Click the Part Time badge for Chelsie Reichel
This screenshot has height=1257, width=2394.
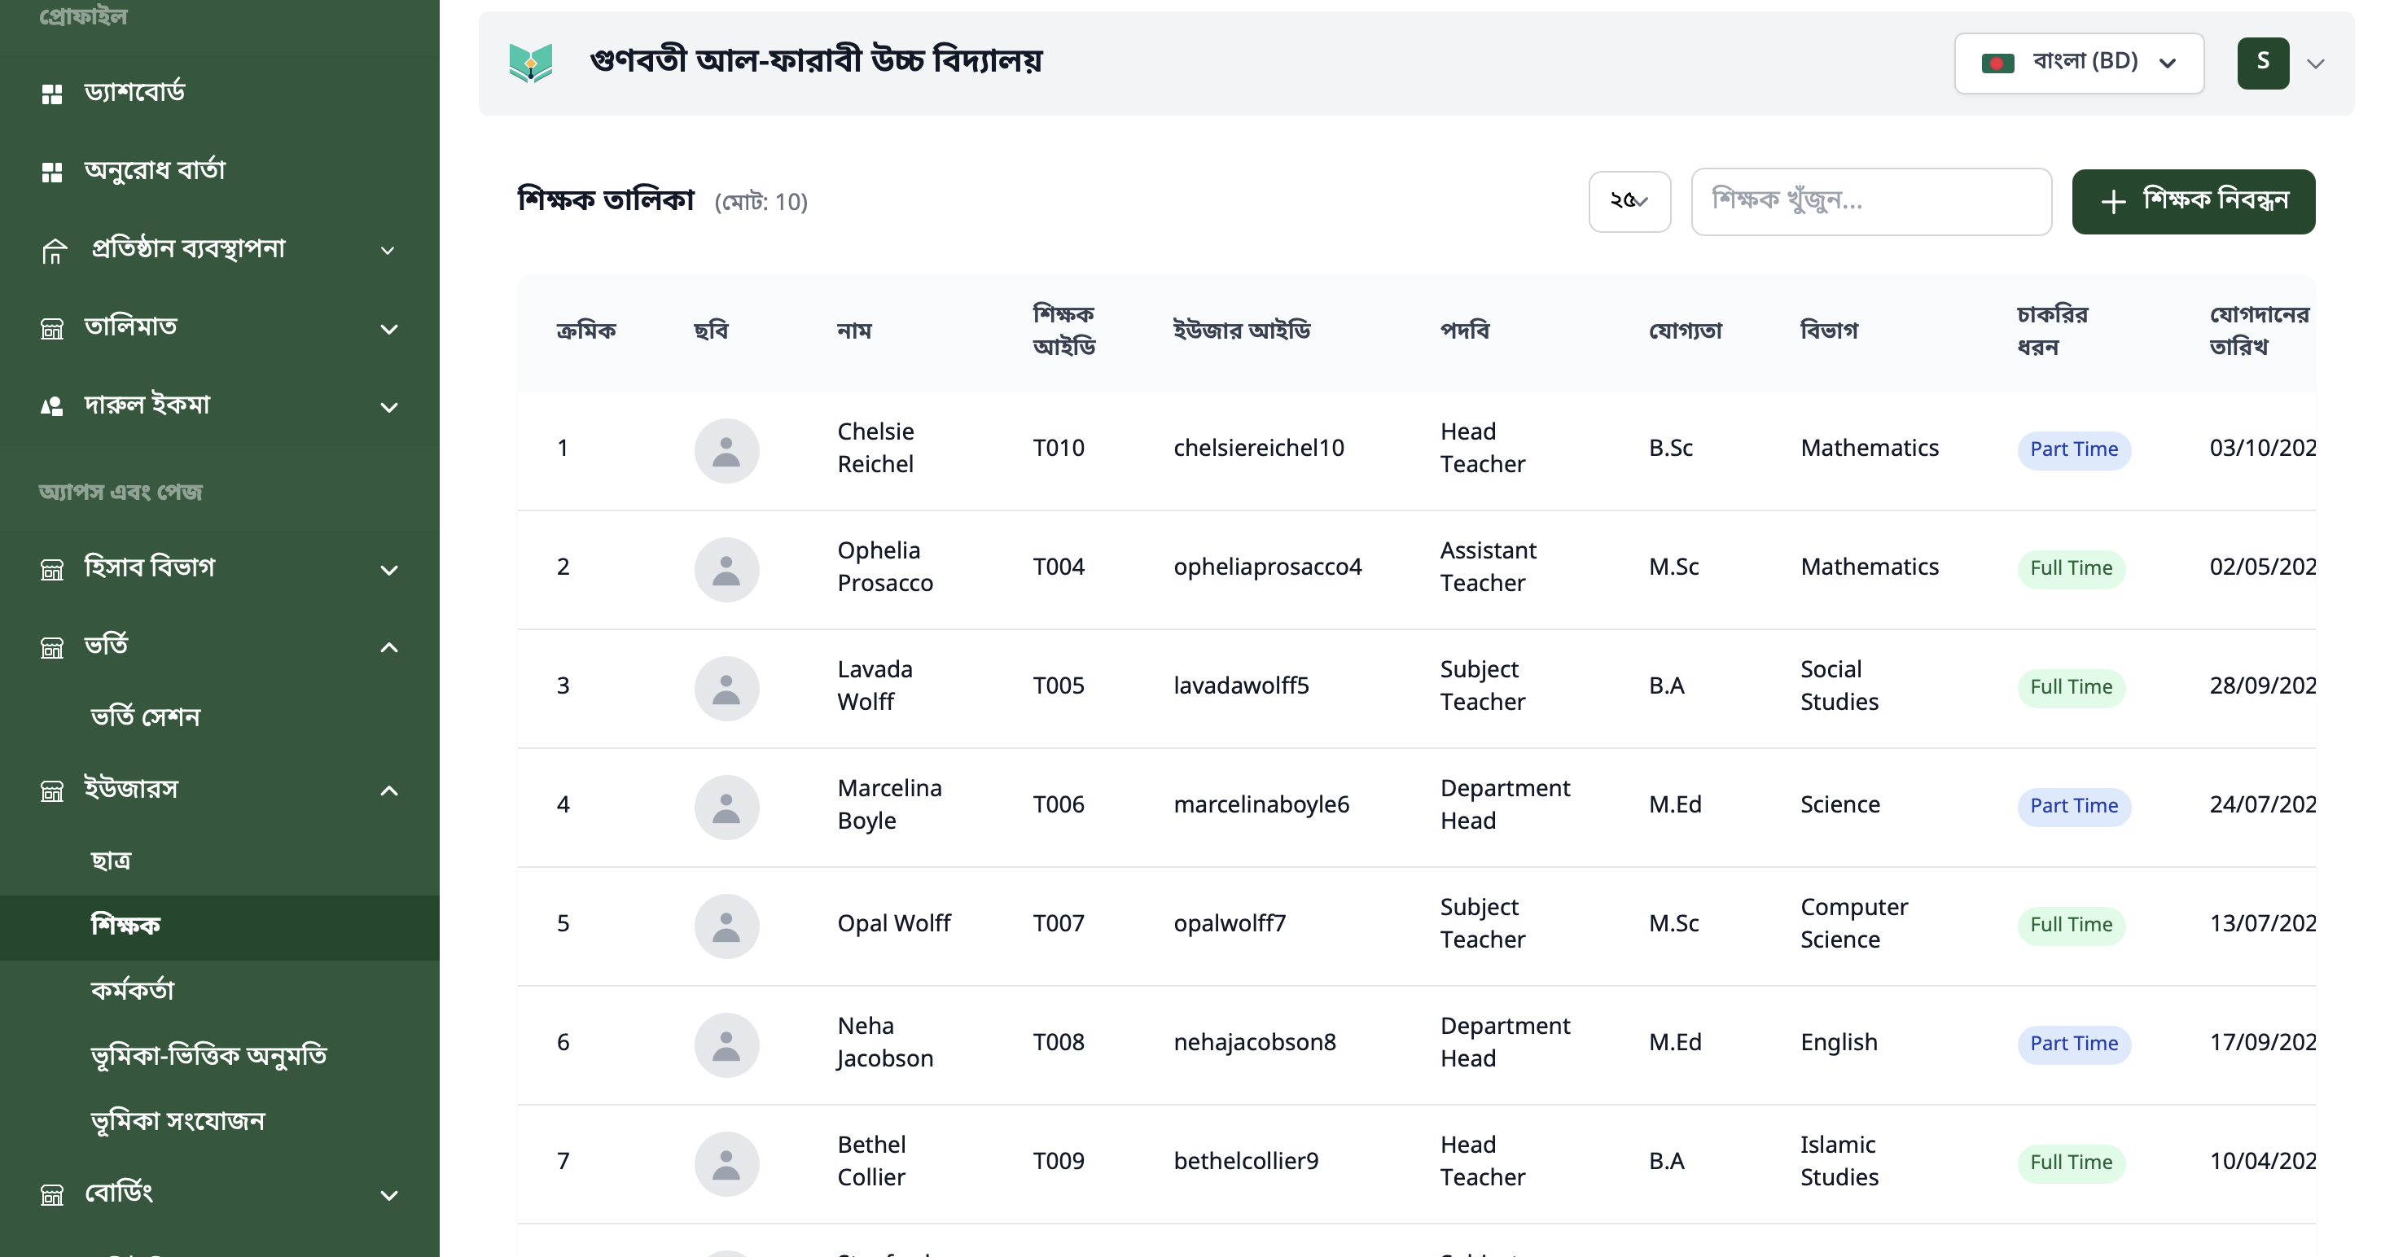(x=2073, y=449)
